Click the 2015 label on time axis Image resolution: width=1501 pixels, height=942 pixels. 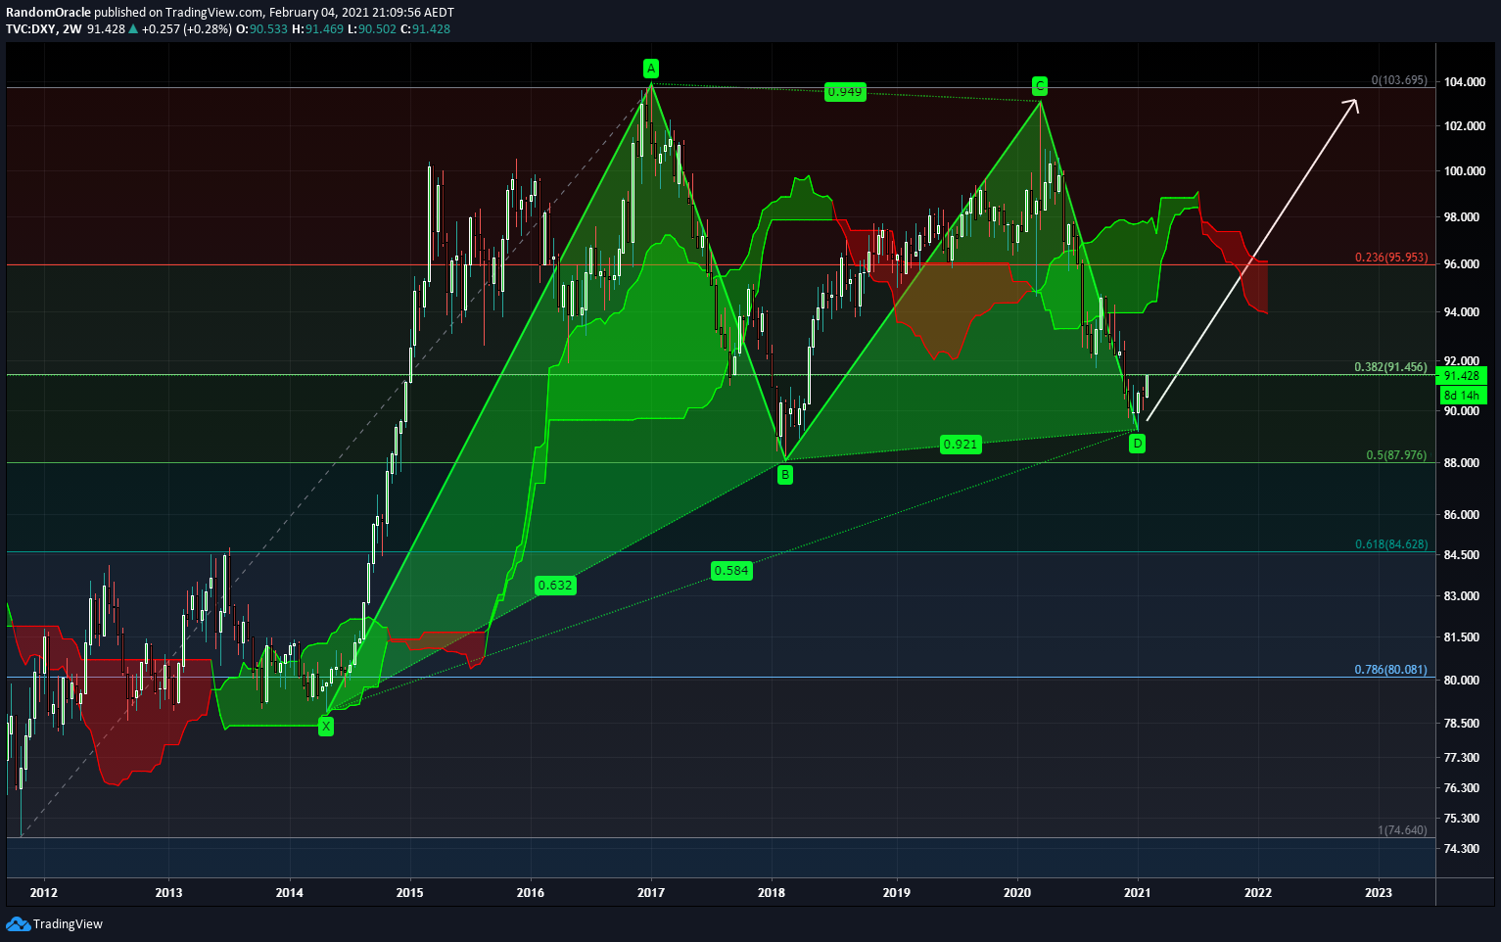point(409,892)
